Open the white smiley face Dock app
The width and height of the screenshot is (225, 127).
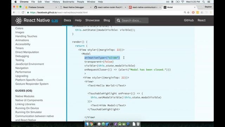(99, 124)
